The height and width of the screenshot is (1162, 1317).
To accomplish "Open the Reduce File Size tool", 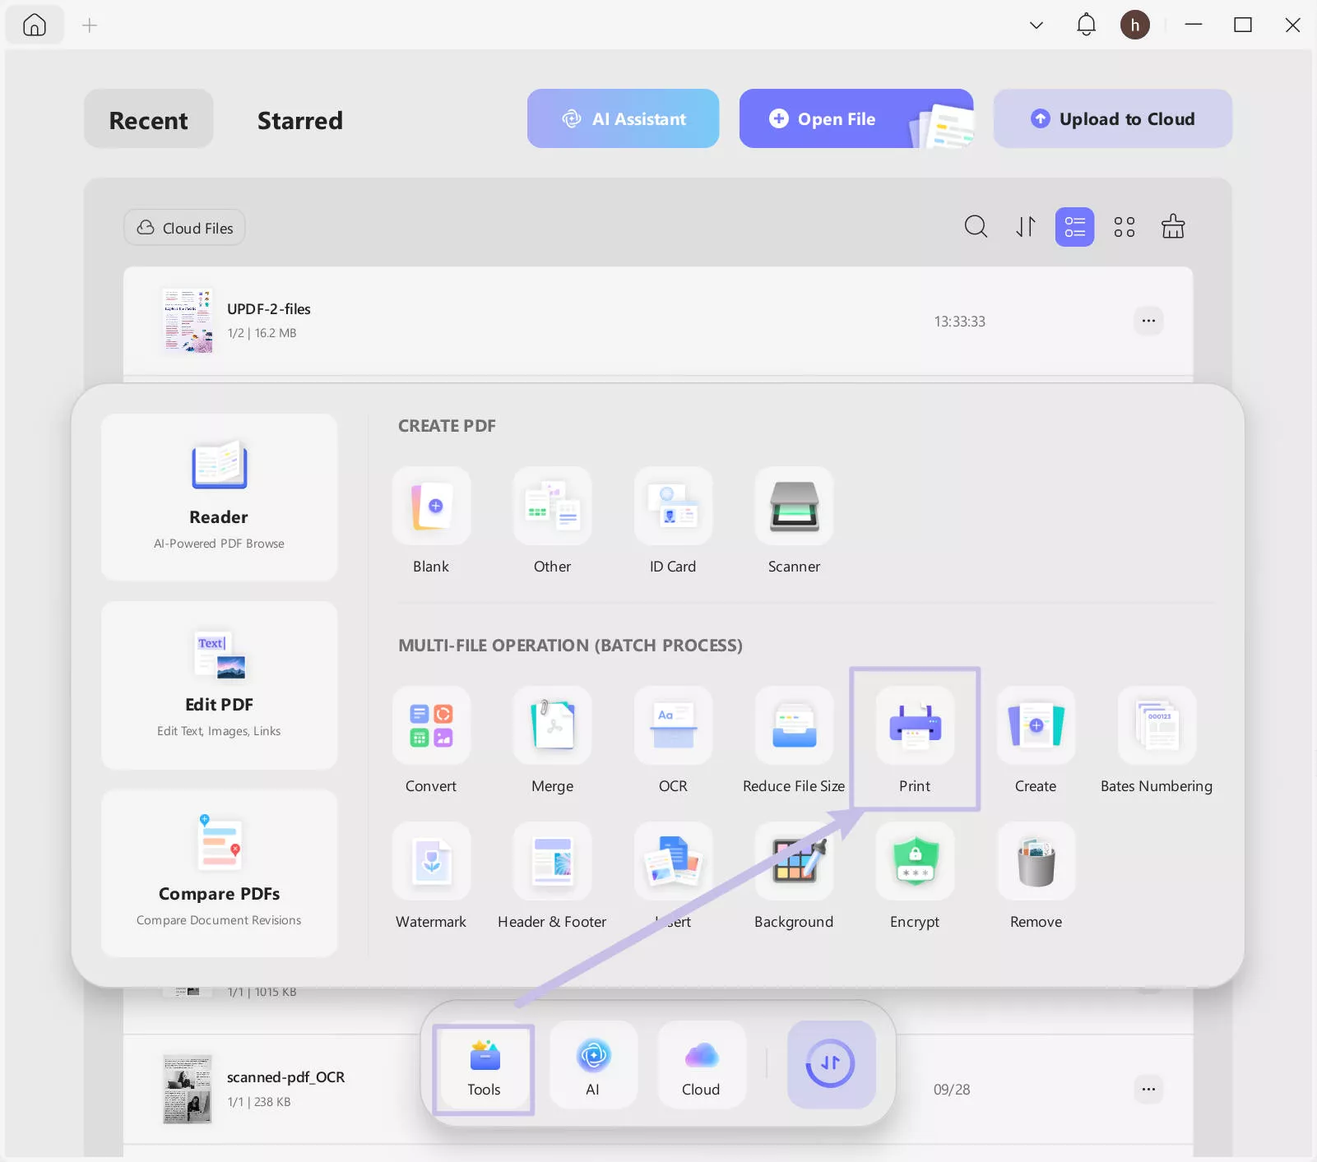I will pyautogui.click(x=794, y=725).
